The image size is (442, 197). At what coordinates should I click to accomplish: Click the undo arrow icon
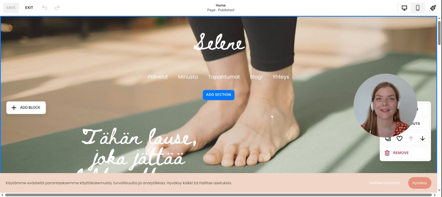coord(45,8)
